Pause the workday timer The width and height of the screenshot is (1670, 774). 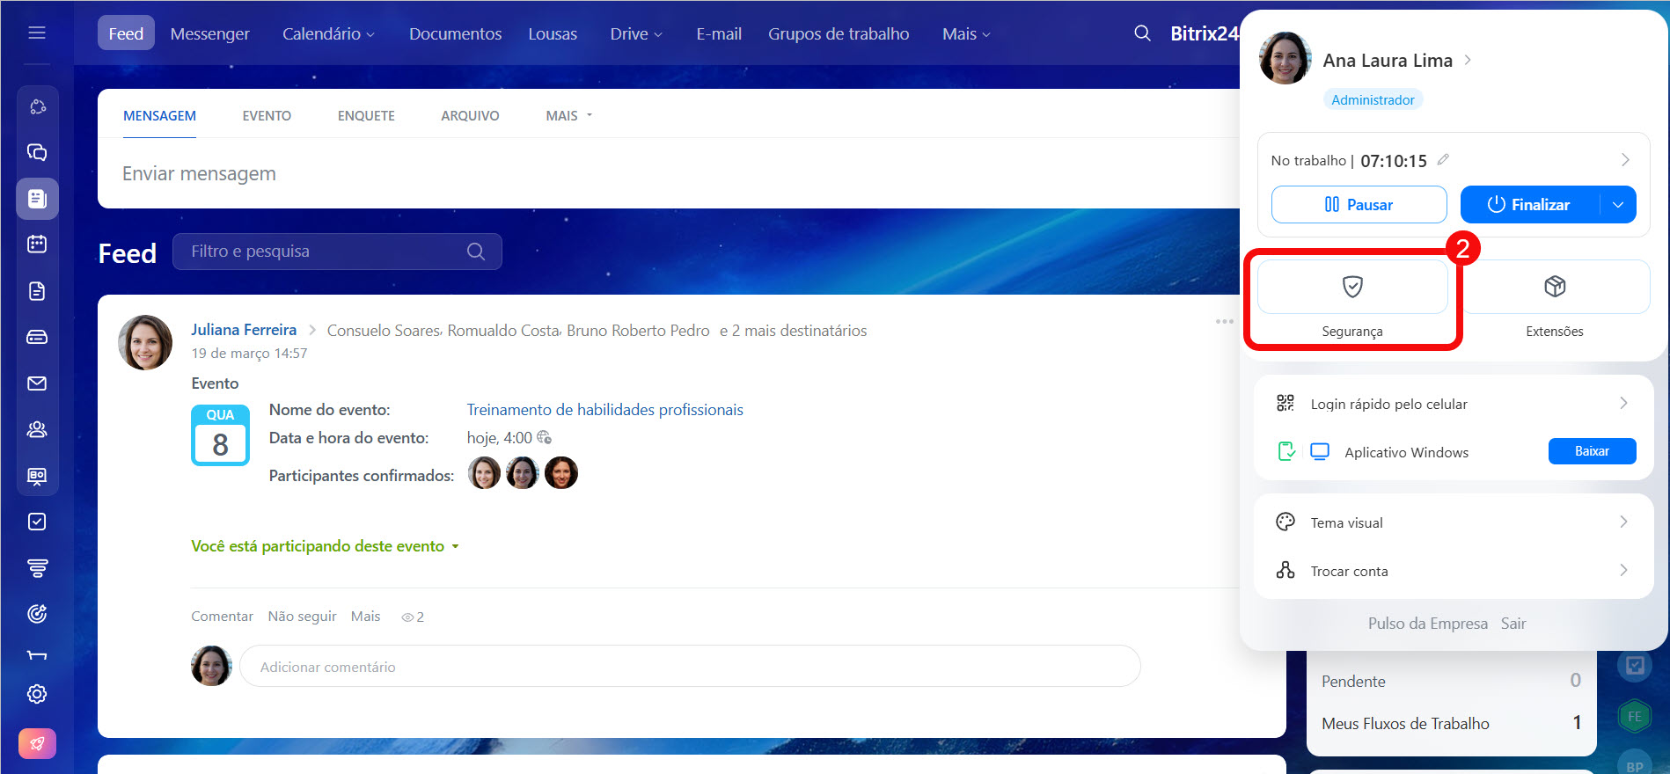tap(1359, 205)
